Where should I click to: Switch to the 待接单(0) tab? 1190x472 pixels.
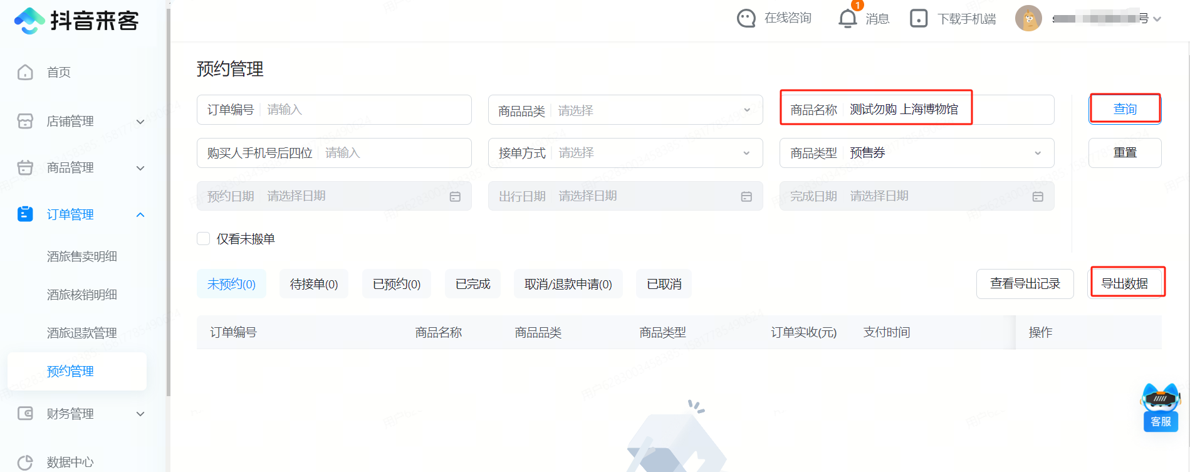click(x=314, y=284)
